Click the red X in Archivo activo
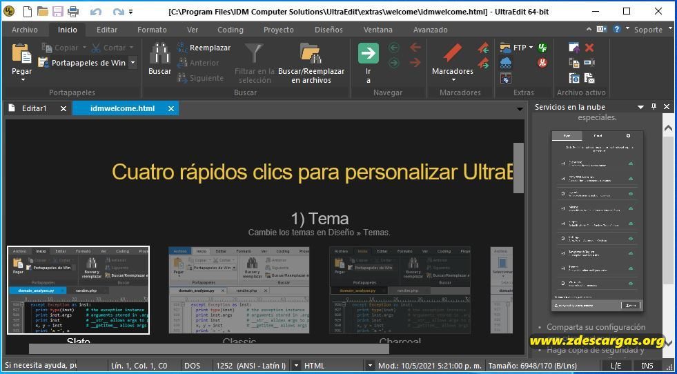677x374 pixels. 589,48
